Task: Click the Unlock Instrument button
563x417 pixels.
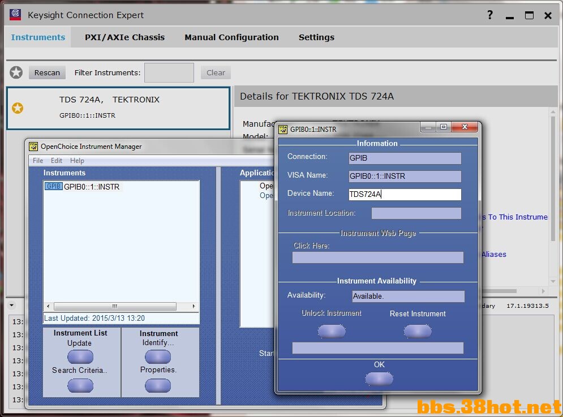Action: [332, 331]
